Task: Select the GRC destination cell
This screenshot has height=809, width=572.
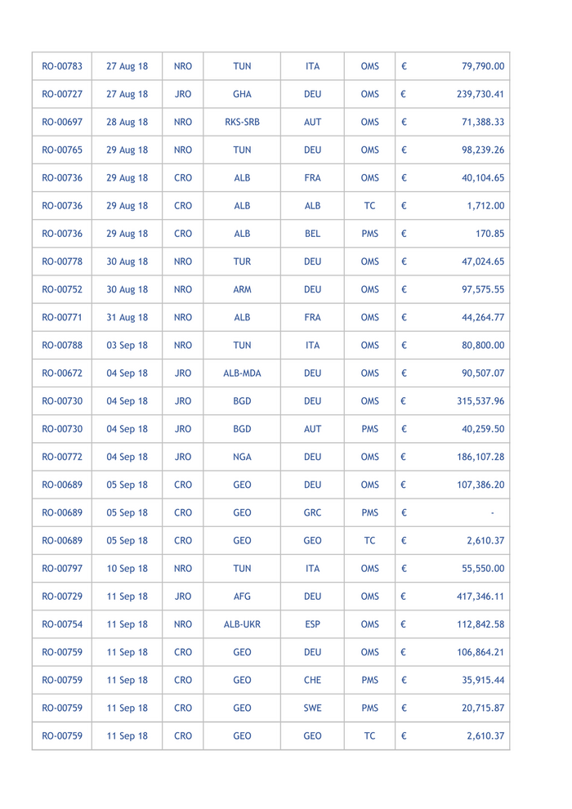Action: pos(312,512)
